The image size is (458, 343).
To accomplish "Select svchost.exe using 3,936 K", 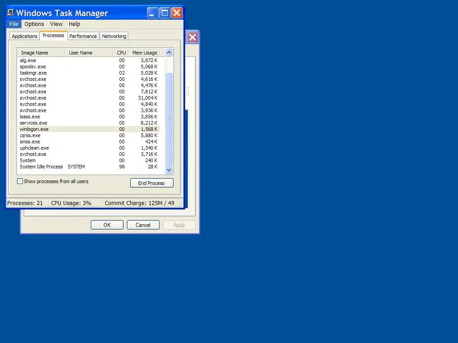I will point(89,111).
